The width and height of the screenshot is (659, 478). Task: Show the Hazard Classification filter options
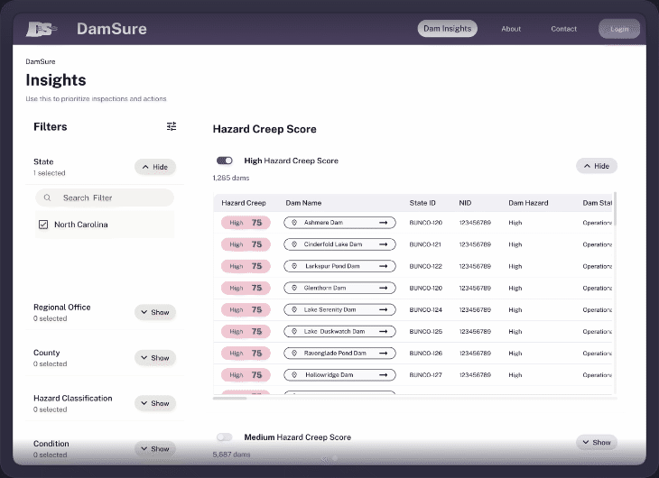155,403
